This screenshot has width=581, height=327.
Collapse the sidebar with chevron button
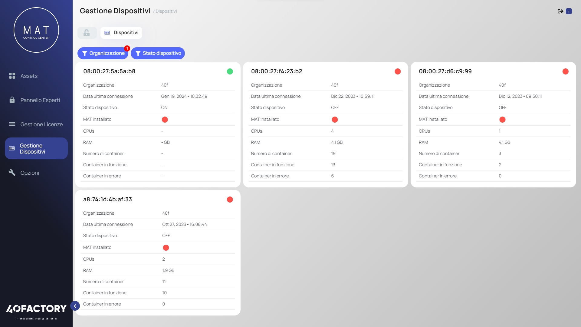pos(75,306)
